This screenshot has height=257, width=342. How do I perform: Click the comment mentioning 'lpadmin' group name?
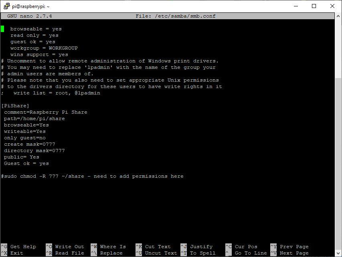pos(108,67)
